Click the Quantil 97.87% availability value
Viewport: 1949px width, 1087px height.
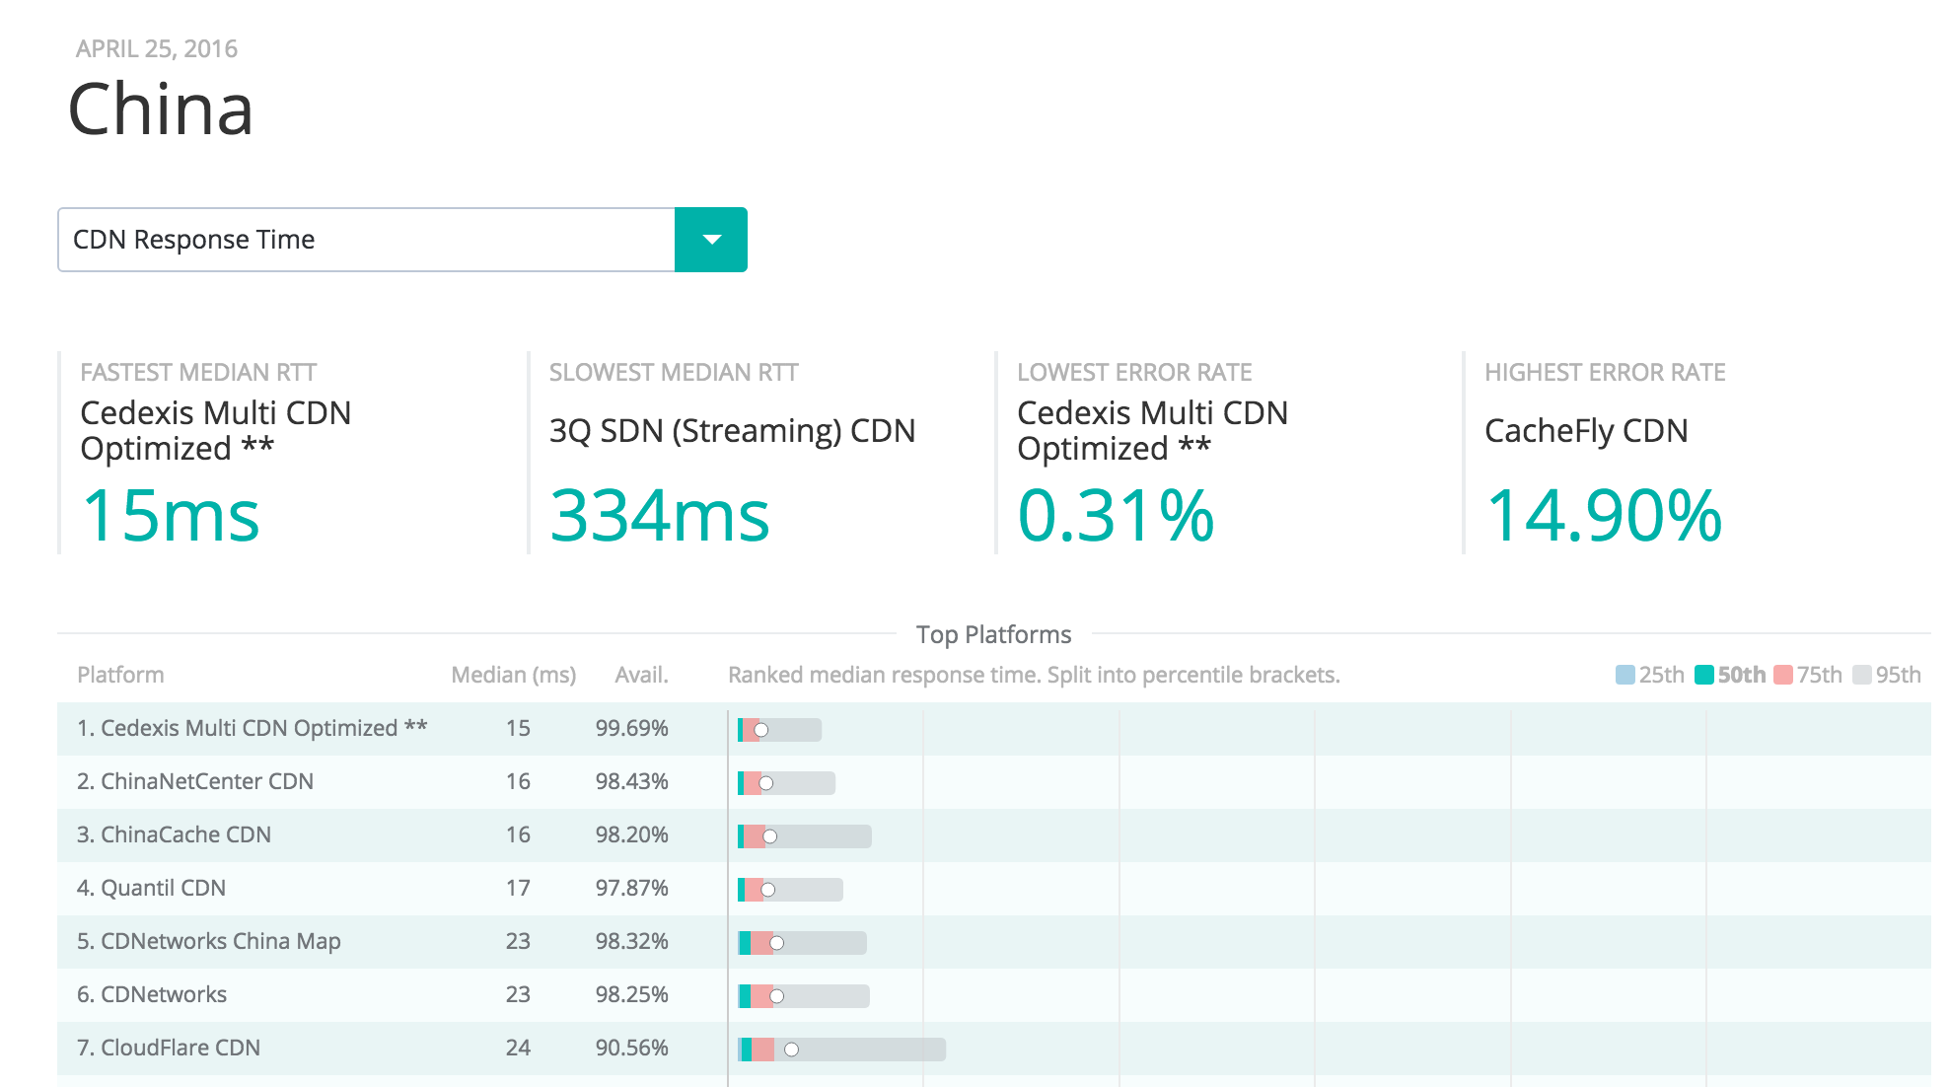(x=631, y=888)
